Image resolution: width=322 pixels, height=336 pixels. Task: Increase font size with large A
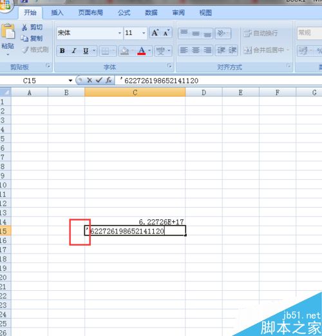(x=155, y=33)
